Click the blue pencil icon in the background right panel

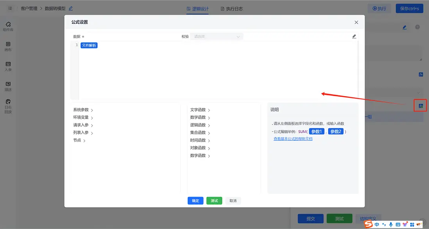(404, 27)
